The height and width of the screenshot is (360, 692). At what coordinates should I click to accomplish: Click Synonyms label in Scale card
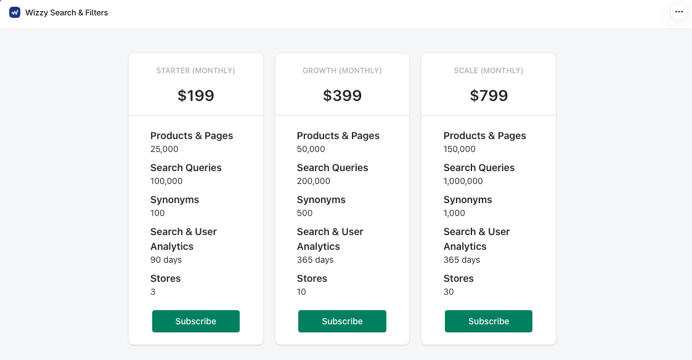(468, 200)
